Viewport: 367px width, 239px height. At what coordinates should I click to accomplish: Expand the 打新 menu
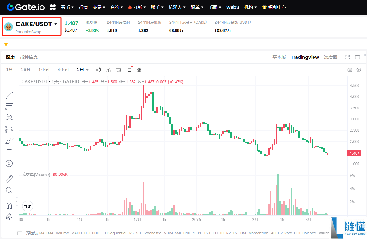pos(137,7)
